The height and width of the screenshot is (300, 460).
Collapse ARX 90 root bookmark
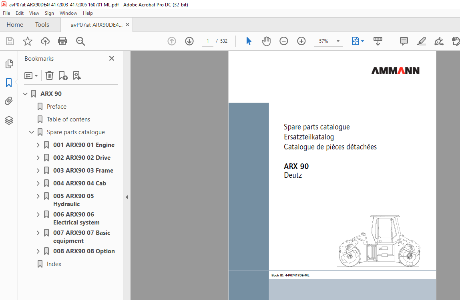tap(25, 94)
